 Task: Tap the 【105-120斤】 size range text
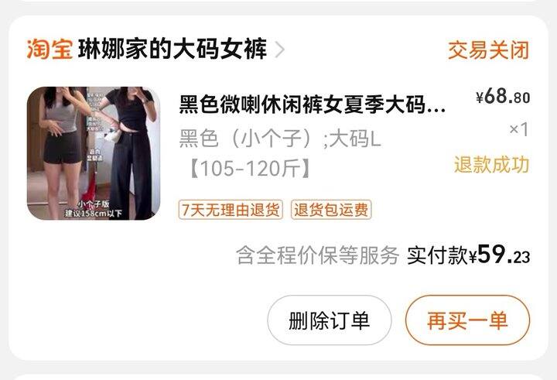click(x=250, y=169)
